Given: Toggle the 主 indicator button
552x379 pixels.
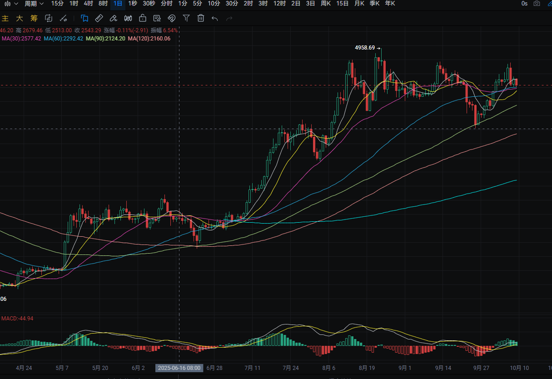Looking at the screenshot, I should [5, 18].
